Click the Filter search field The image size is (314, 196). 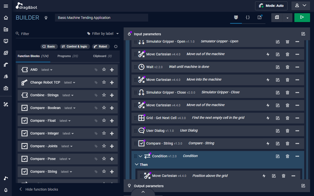click(49, 34)
